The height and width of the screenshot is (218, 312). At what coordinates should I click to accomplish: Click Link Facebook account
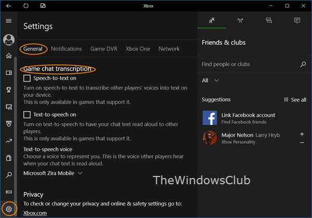(x=248, y=115)
